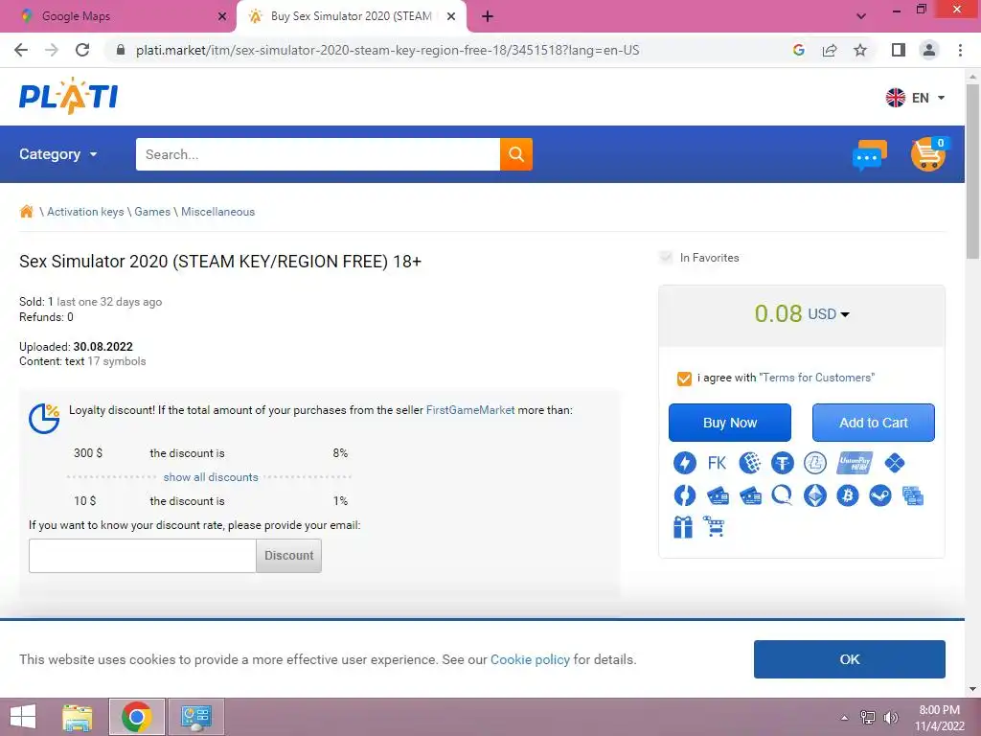Open the volume speaker tray icon
Screen dimensions: 981x736
(891, 718)
